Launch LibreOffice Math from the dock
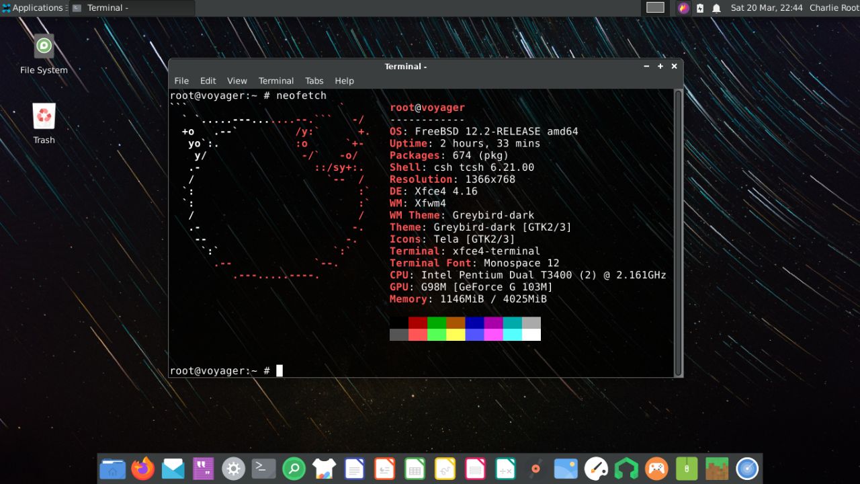This screenshot has width=860, height=484. tap(506, 469)
